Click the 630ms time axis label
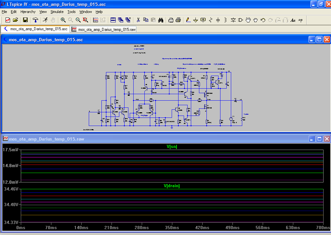The width and height of the screenshot is (331, 235). [x=293, y=228]
